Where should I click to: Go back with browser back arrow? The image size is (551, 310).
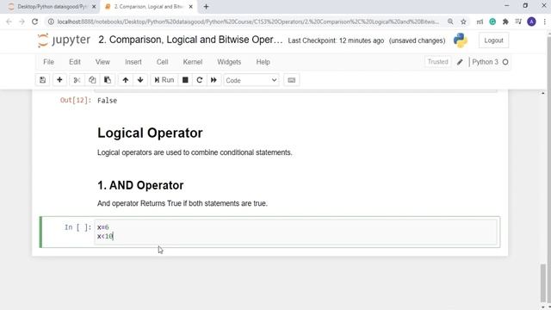pos(9,22)
